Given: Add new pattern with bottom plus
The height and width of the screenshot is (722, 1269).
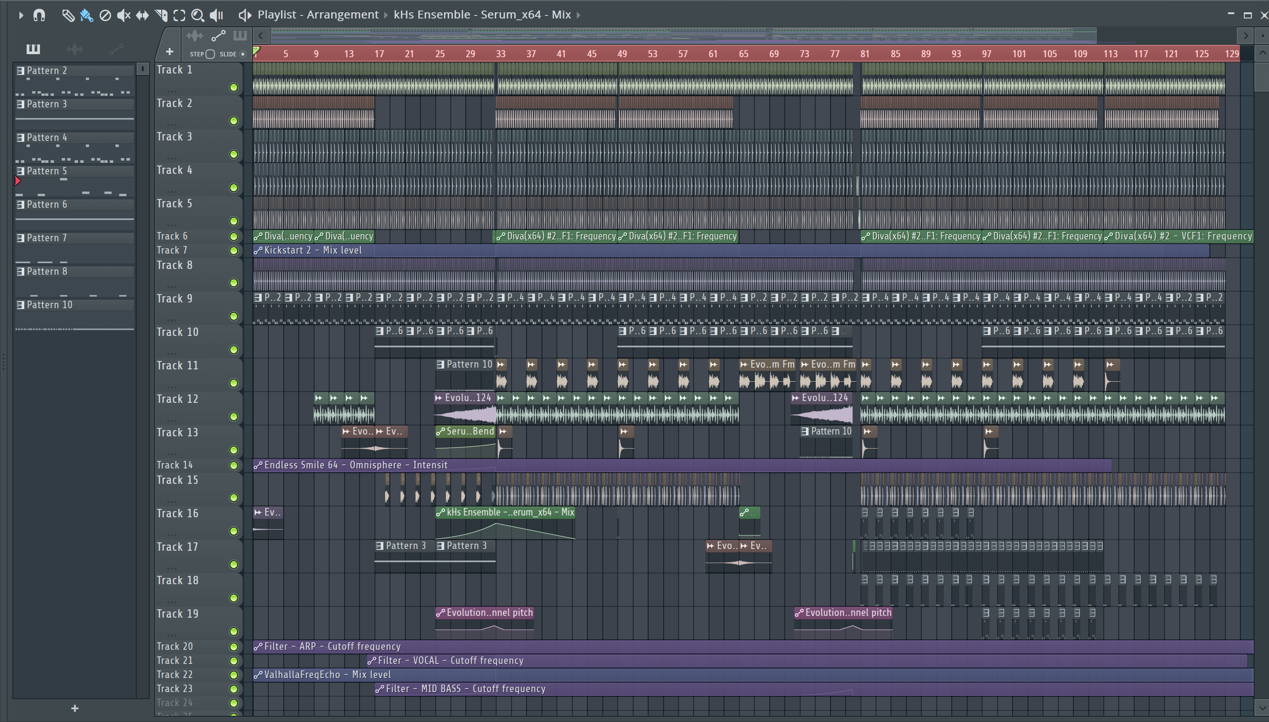Looking at the screenshot, I should tap(75, 708).
